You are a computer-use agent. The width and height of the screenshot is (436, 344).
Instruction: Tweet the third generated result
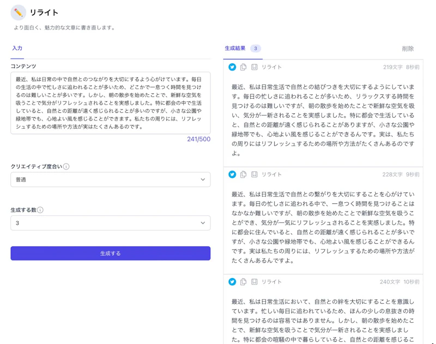click(x=232, y=282)
